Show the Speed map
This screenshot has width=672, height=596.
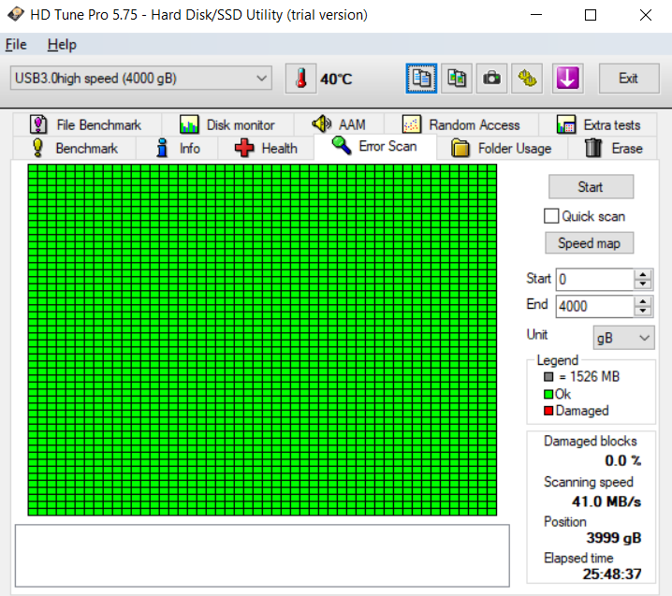[589, 243]
